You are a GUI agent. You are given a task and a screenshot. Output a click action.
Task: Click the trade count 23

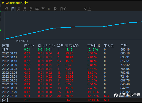coord(59,61)
